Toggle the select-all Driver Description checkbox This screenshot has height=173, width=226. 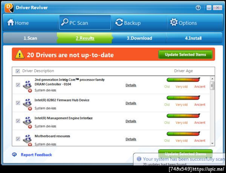click(18, 71)
